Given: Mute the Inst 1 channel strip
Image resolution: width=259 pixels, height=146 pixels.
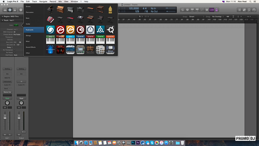Looking at the screenshot, I should (x=5, y=134).
